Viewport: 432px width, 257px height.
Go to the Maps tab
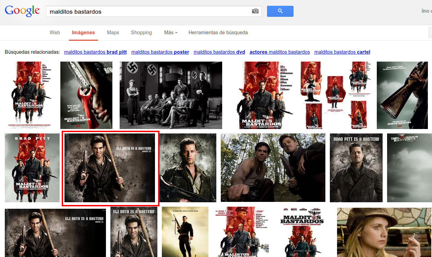(x=113, y=33)
